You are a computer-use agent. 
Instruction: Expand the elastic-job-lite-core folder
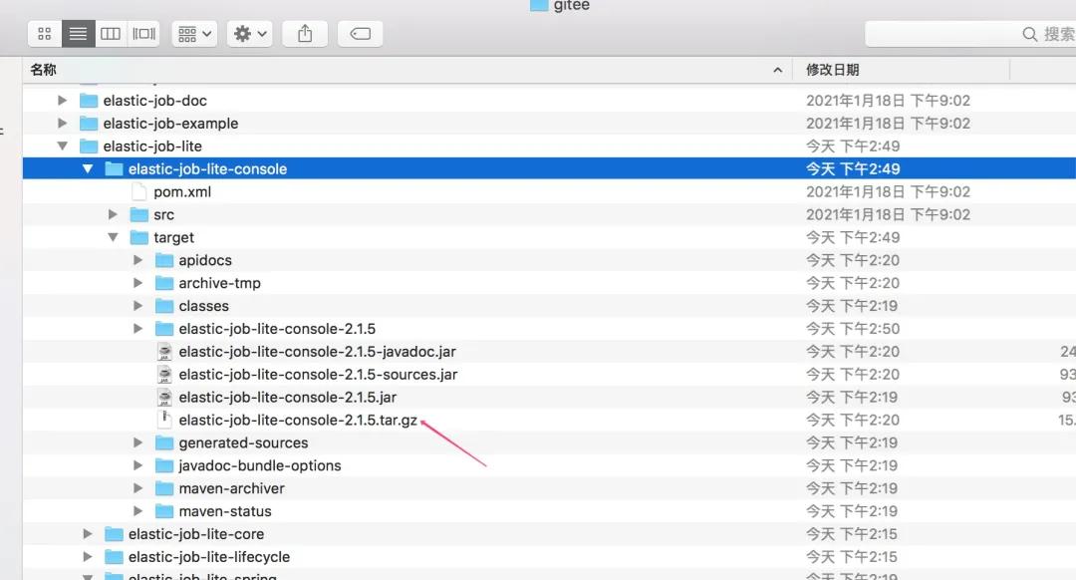tap(88, 535)
